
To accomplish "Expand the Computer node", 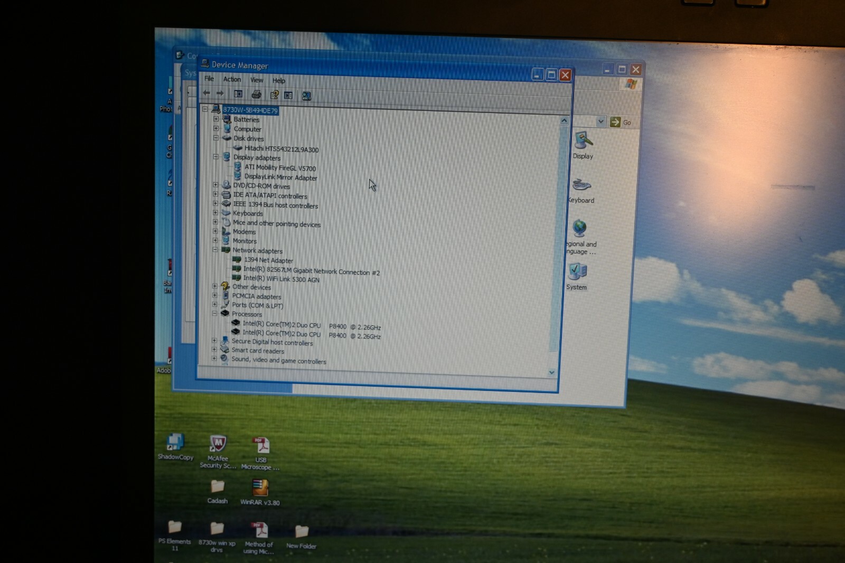I will pyautogui.click(x=215, y=128).
